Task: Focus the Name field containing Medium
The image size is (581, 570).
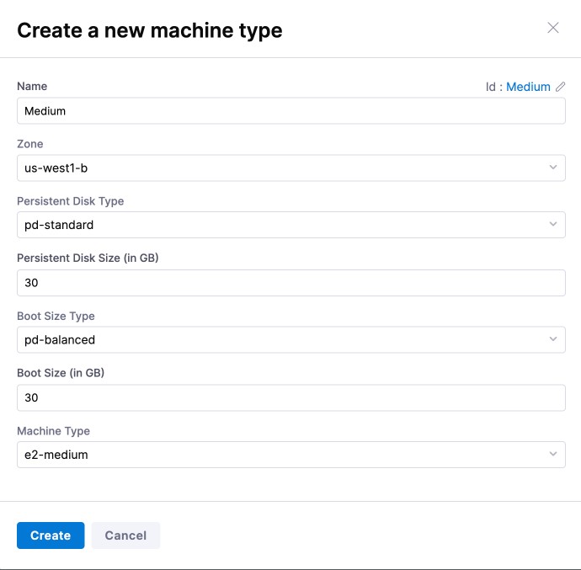Action: 290,111
